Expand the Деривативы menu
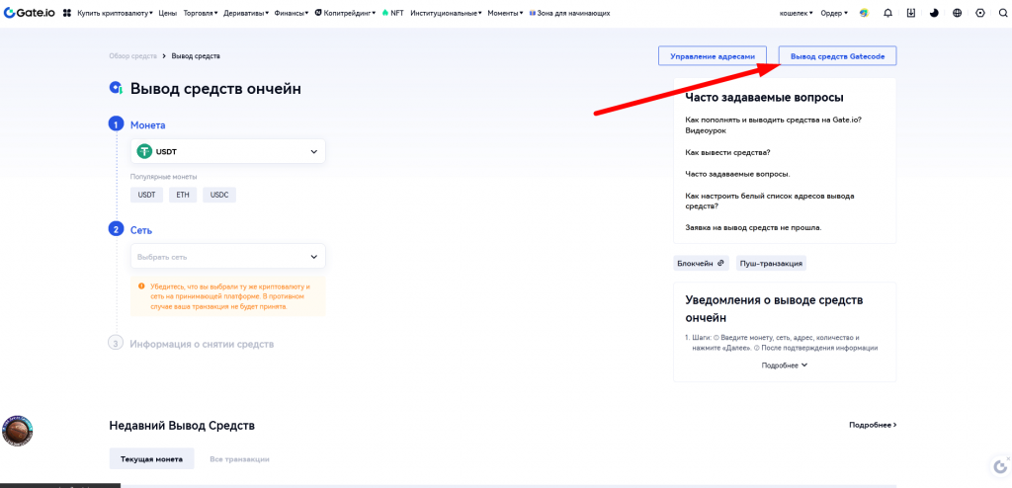 pyautogui.click(x=246, y=13)
